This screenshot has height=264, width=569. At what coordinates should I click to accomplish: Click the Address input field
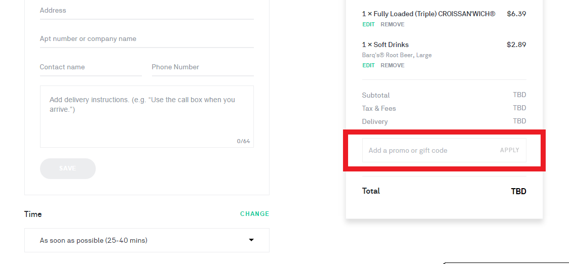[146, 11]
